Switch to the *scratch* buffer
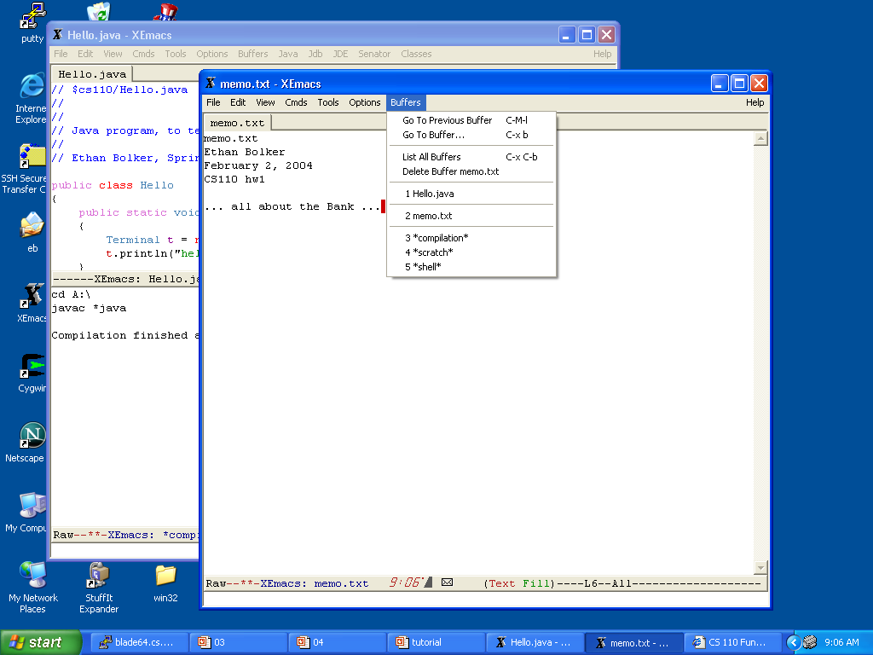 click(x=471, y=252)
